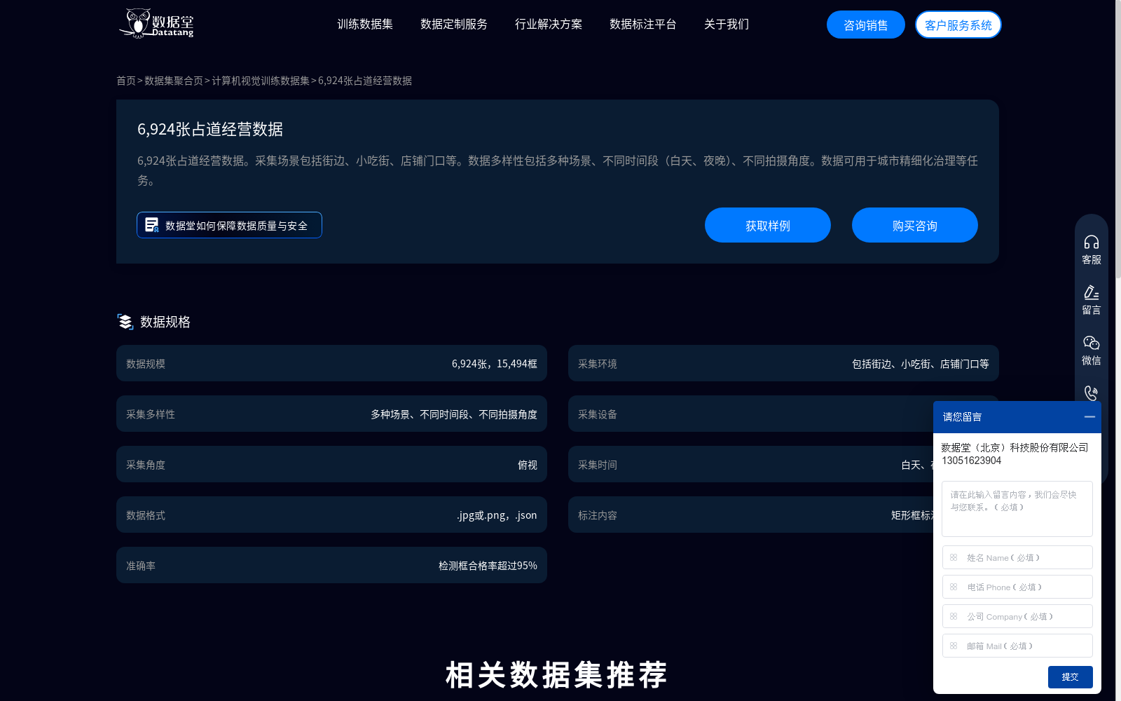Screen dimensions: 1121x701
Task: Click the 采集角度 label
Action: [146, 465]
